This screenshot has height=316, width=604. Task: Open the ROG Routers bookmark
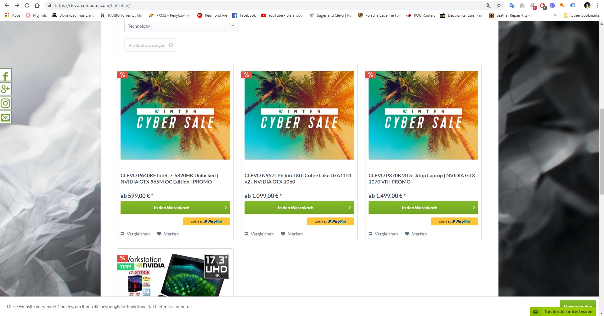[x=421, y=15]
